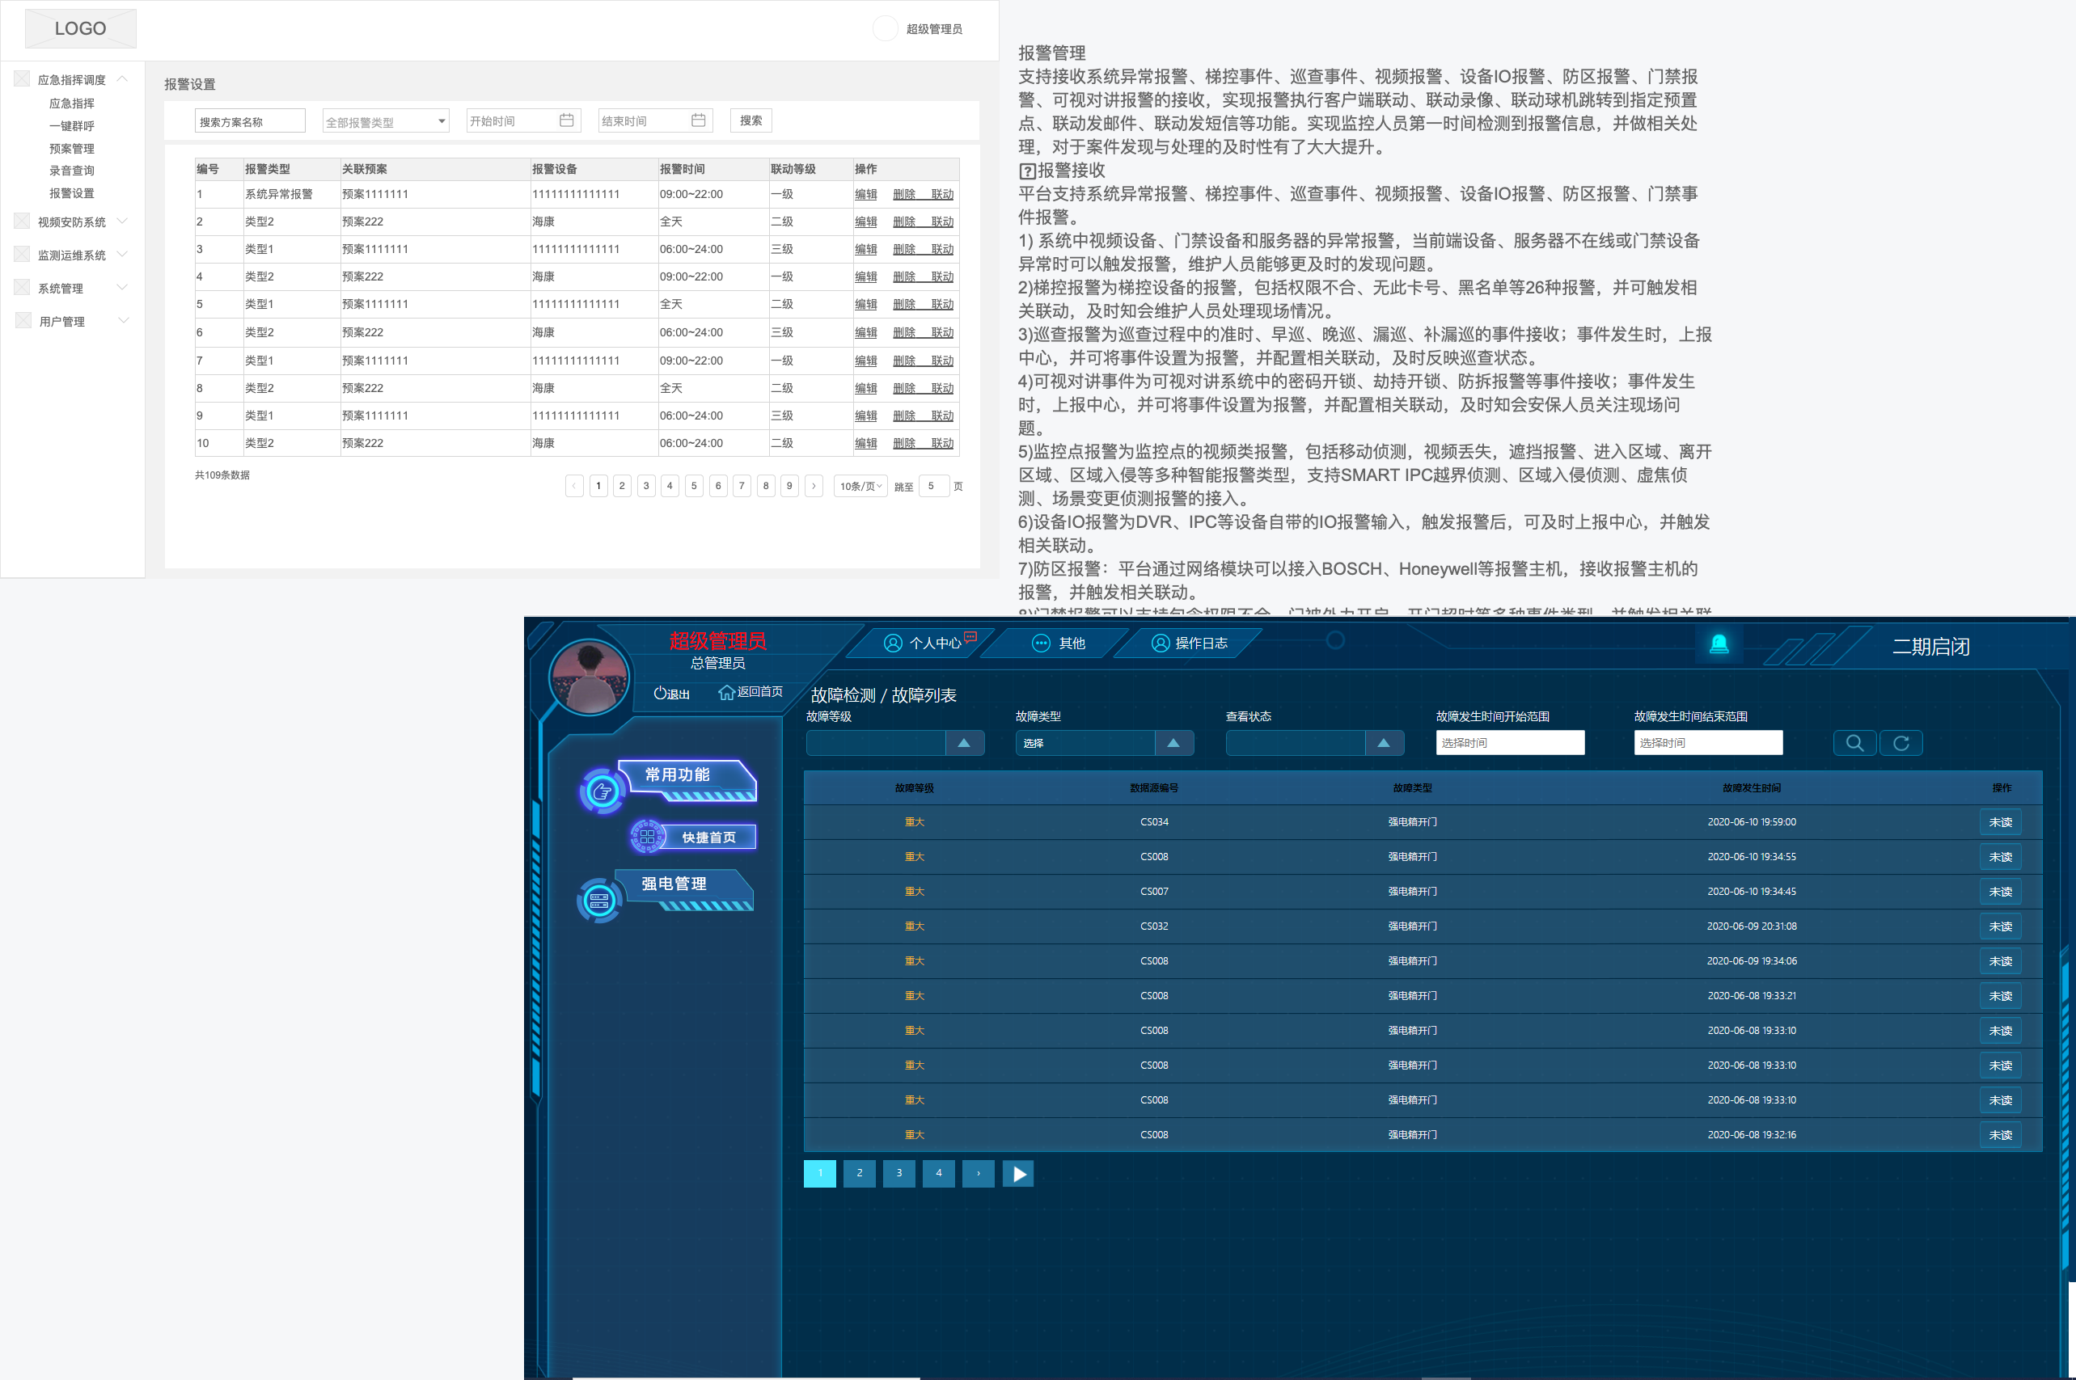The image size is (2076, 1380).
Task: Click the 快捷首页 grid icon
Action: pos(647,836)
